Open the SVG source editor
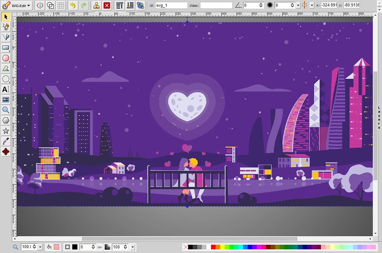Image resolution: width=382 pixels, height=253 pixels. [40, 6]
